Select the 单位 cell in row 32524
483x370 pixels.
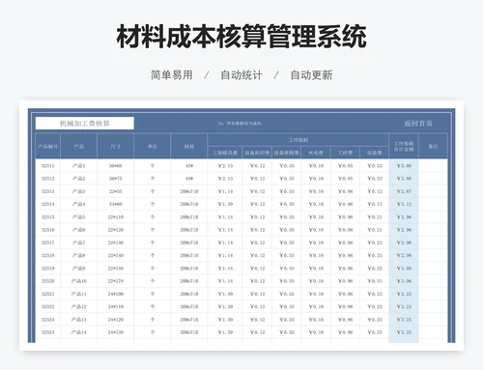pyautogui.click(x=153, y=332)
